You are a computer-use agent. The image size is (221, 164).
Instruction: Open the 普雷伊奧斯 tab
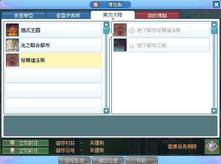[x=68, y=15]
